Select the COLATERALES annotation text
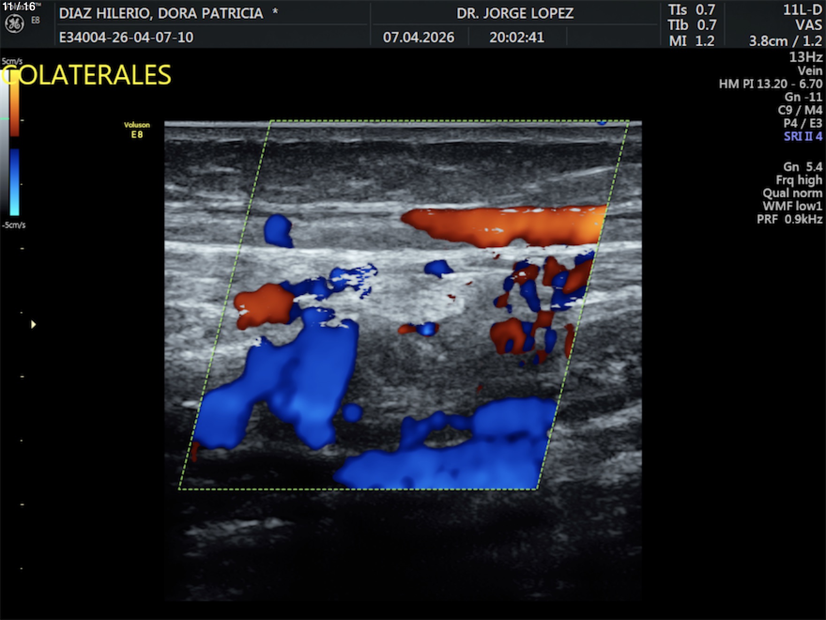This screenshot has height=620, width=826. [87, 75]
